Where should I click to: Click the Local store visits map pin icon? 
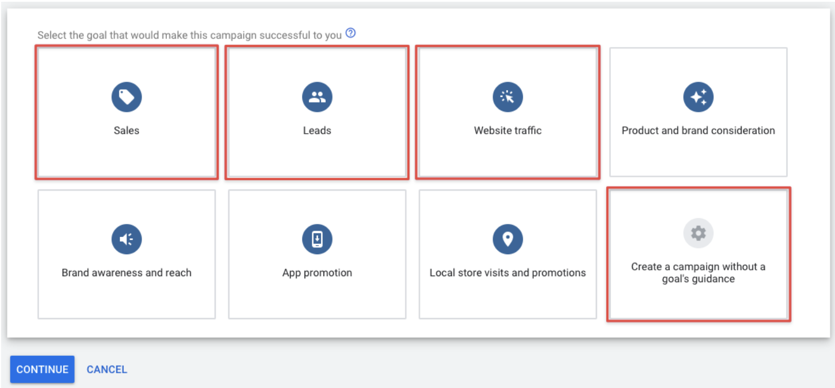coord(508,239)
